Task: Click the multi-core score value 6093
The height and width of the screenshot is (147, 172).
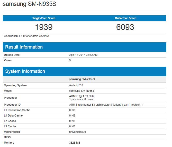Action: tap(125, 27)
